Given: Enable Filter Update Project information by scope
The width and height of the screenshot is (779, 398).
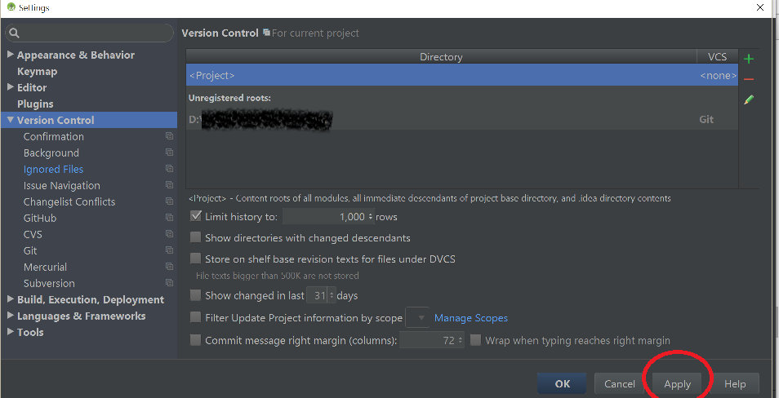Looking at the screenshot, I should pyautogui.click(x=196, y=317).
